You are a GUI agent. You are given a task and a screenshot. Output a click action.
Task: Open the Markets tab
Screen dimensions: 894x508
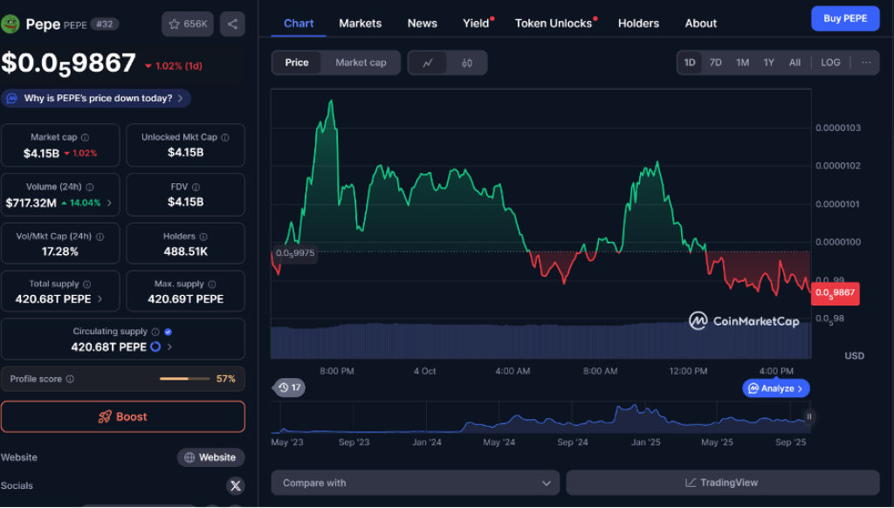(360, 24)
